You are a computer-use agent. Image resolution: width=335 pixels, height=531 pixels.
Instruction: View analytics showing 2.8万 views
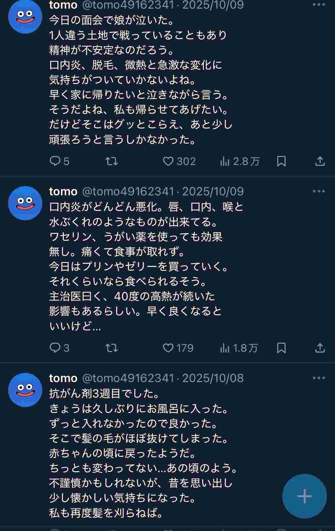225,161
